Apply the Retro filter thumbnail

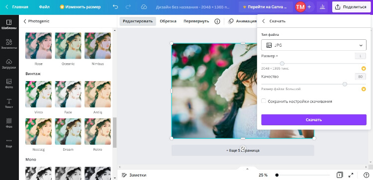tap(97, 131)
